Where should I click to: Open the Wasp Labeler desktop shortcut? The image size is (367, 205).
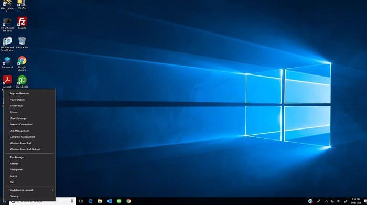tap(7, 6)
